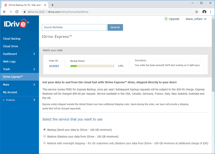Viewport: 215px width, 154px height.
Task: Click the browser address bar URL
Action: click(68, 12)
